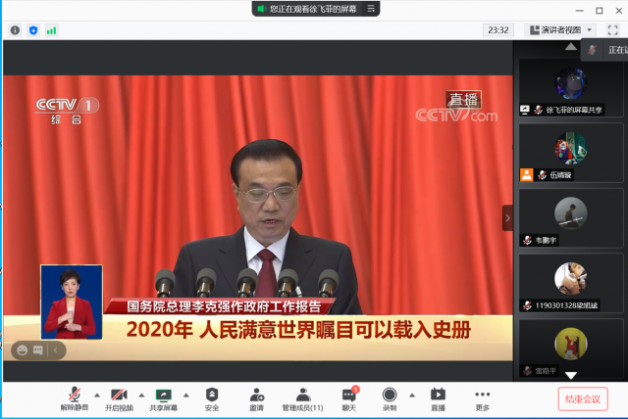Open 管理成员 member management panel
The image size is (628, 419).
point(302,397)
